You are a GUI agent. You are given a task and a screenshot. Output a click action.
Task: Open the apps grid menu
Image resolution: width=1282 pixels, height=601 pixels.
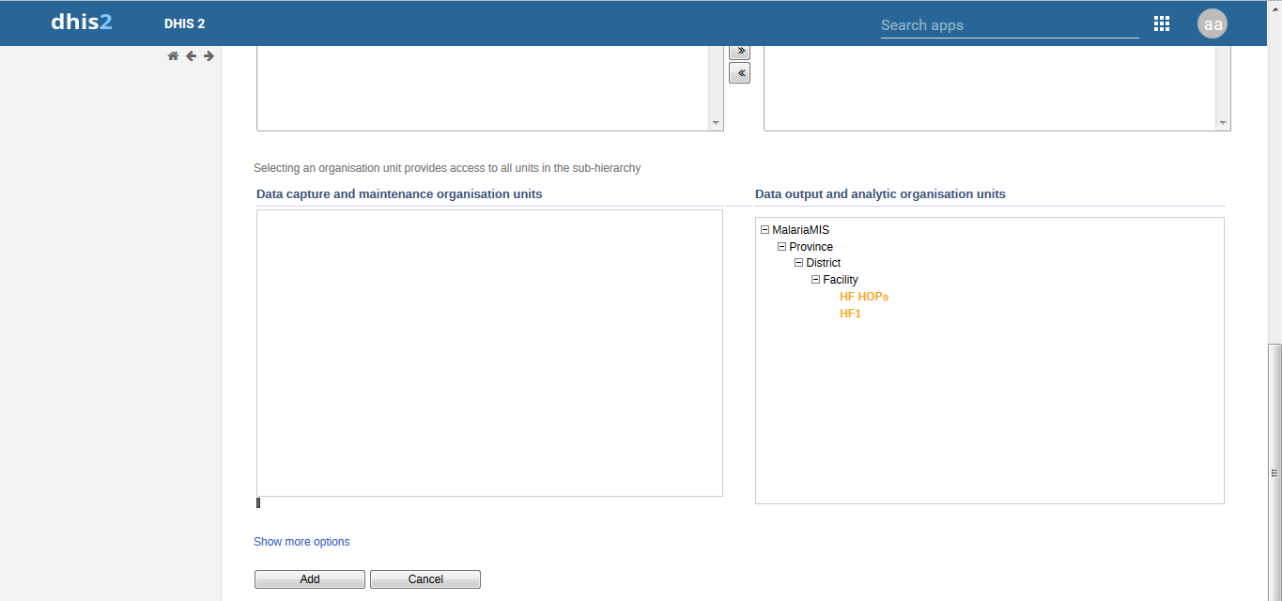pos(1162,24)
